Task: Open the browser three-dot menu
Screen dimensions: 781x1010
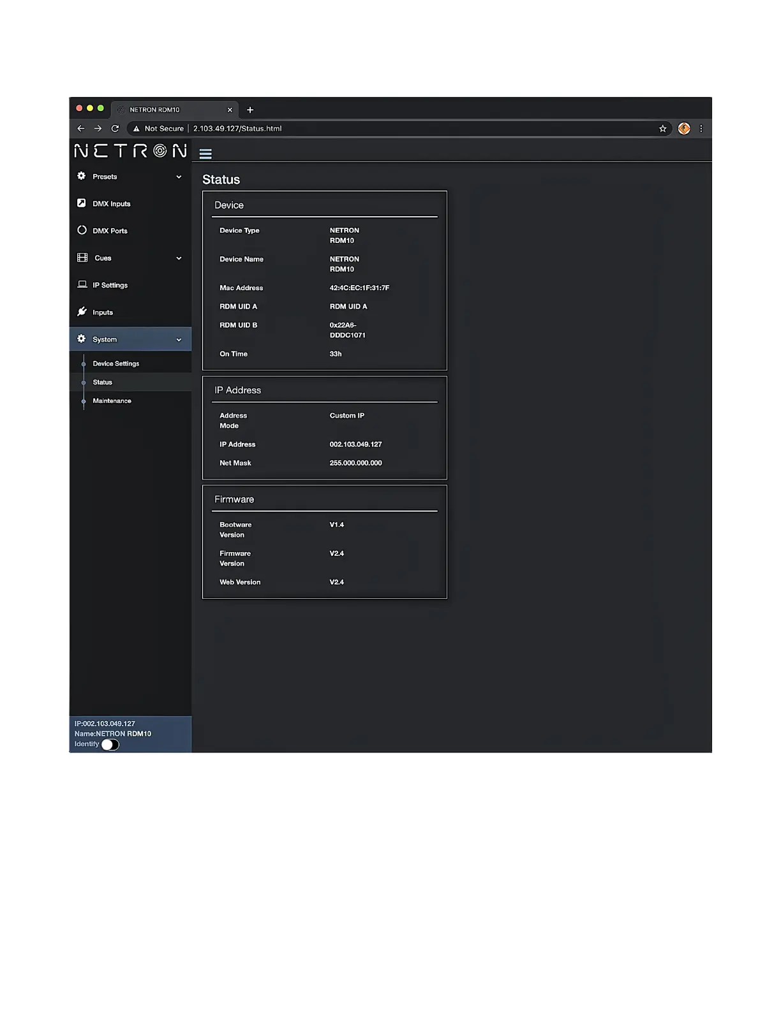Action: coord(701,129)
